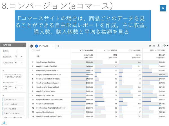Click the Google RPET Tech Case row
Viewport: 169px width, 126px height.
(98, 104)
